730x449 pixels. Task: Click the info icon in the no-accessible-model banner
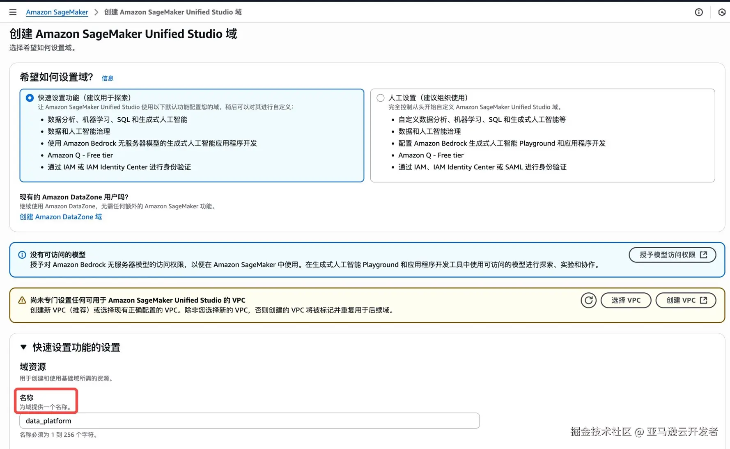click(22, 255)
